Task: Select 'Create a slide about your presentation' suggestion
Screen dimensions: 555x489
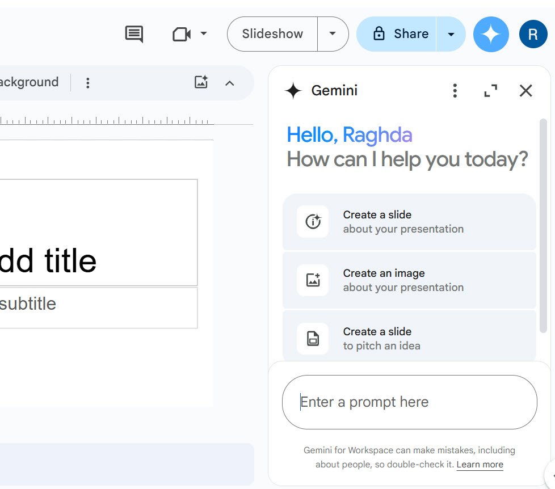Action: [409, 222]
